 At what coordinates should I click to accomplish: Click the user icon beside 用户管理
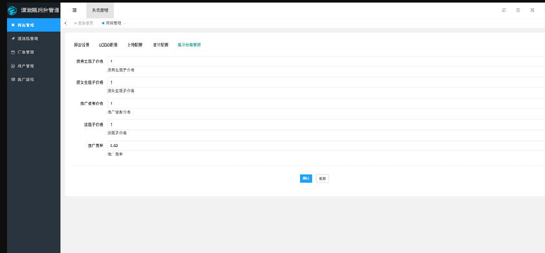[13, 66]
